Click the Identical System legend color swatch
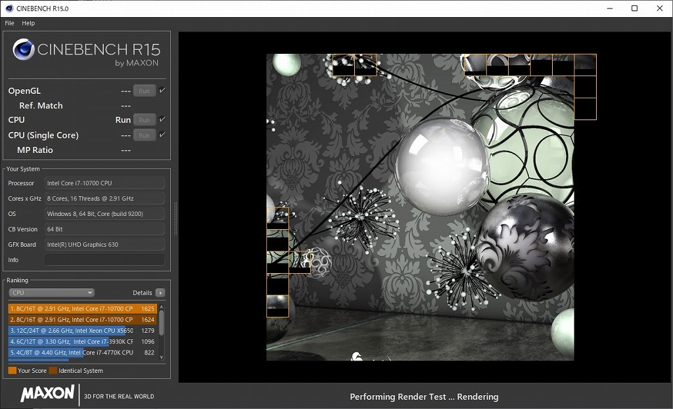 53,371
